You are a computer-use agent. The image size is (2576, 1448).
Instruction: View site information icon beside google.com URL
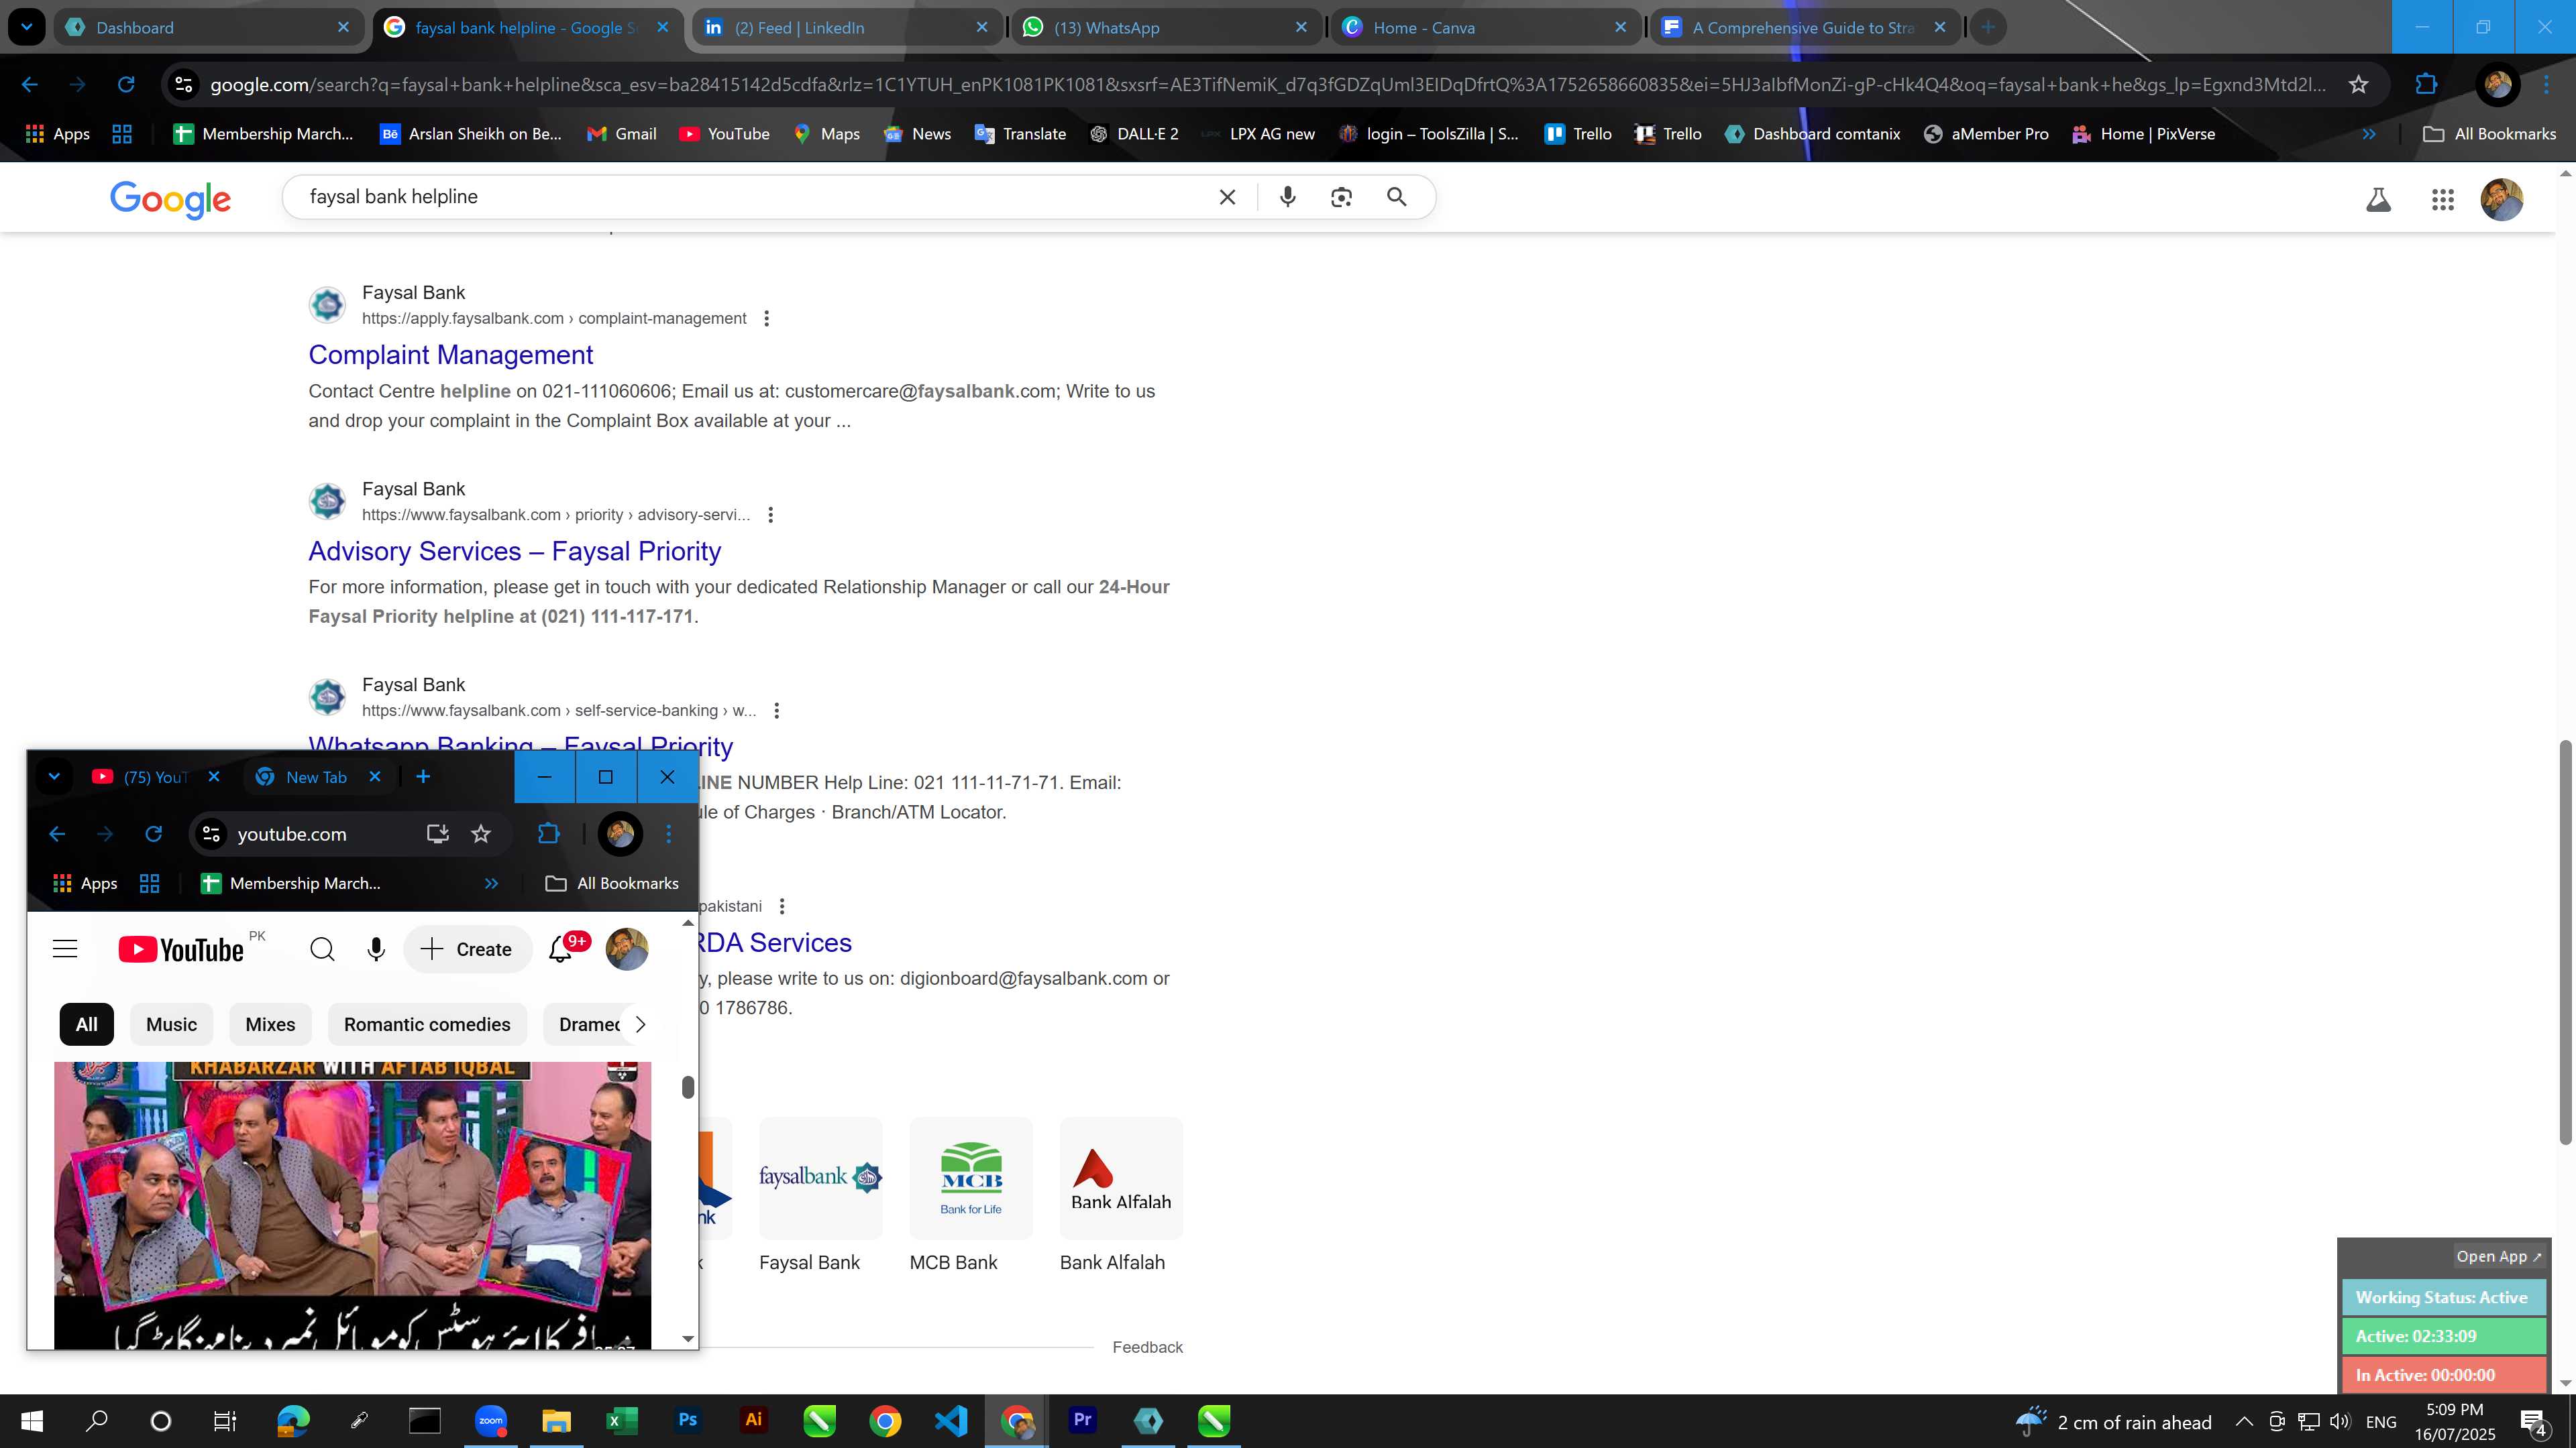(x=184, y=85)
